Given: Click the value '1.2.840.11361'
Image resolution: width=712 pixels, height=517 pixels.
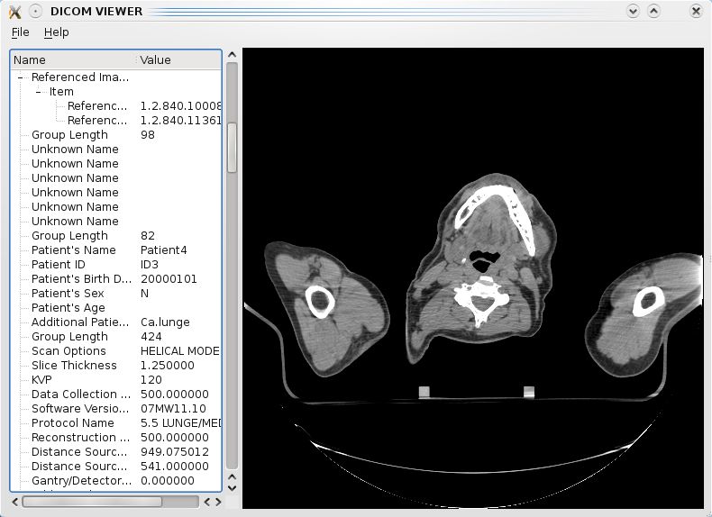Looking at the screenshot, I should [x=181, y=121].
